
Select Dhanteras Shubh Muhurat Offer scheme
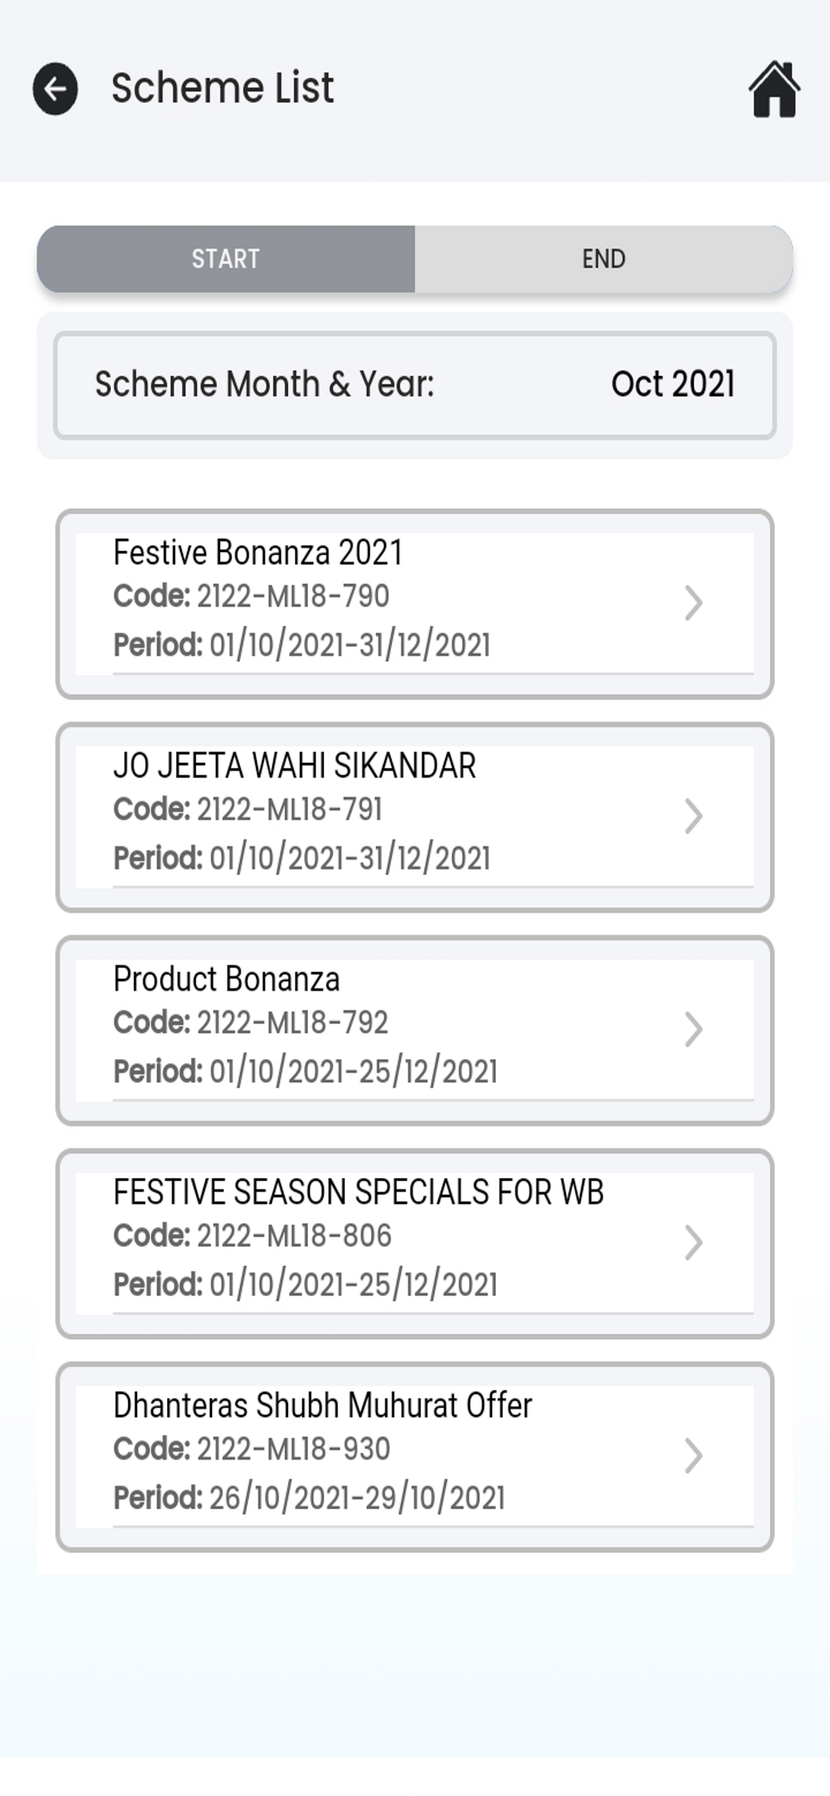click(x=415, y=1457)
